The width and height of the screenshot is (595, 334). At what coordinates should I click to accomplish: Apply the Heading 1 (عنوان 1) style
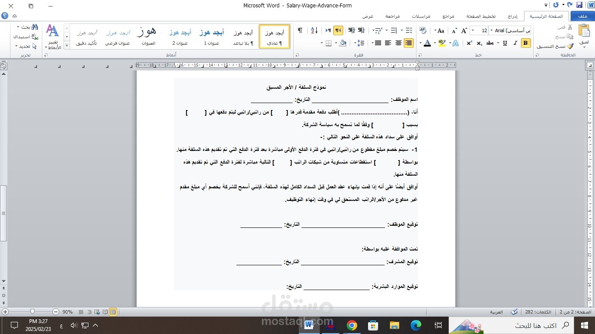[x=212, y=37]
